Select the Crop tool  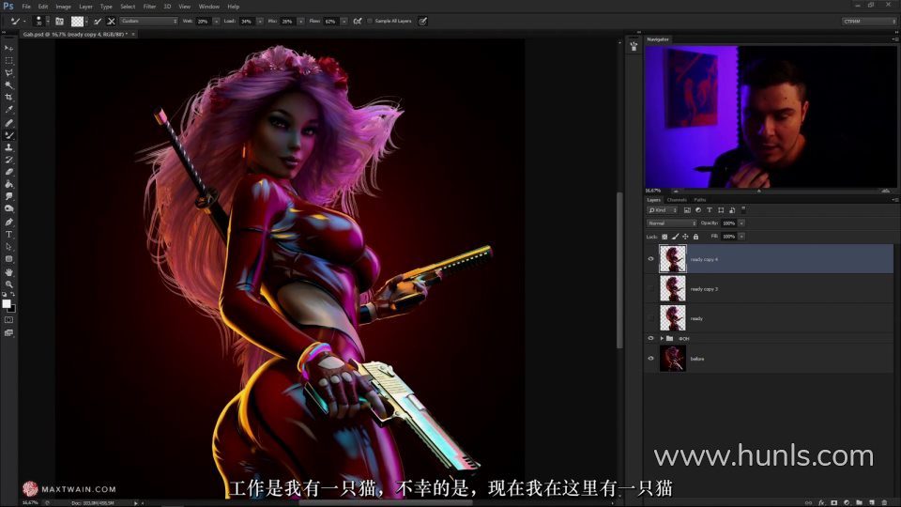[8, 97]
